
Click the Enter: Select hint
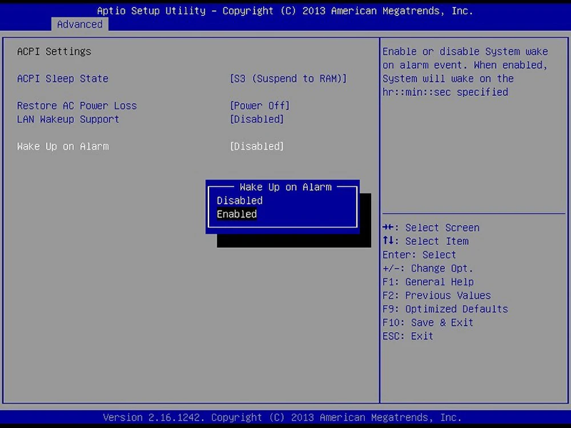[x=419, y=255]
